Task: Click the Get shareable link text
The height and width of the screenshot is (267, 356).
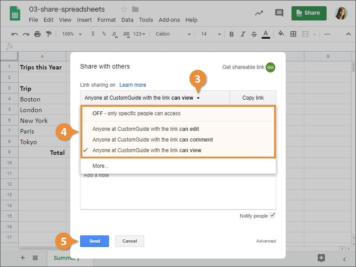Action: coord(243,67)
